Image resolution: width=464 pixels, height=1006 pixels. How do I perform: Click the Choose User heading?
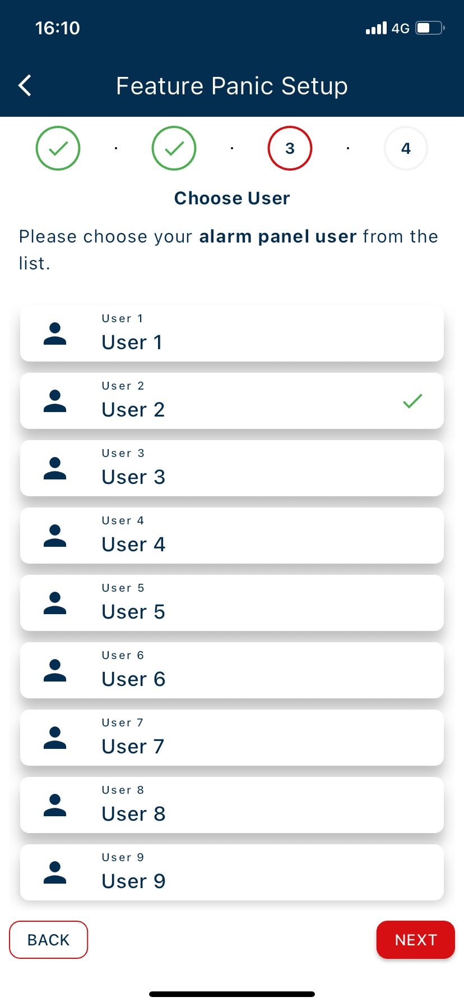point(232,198)
